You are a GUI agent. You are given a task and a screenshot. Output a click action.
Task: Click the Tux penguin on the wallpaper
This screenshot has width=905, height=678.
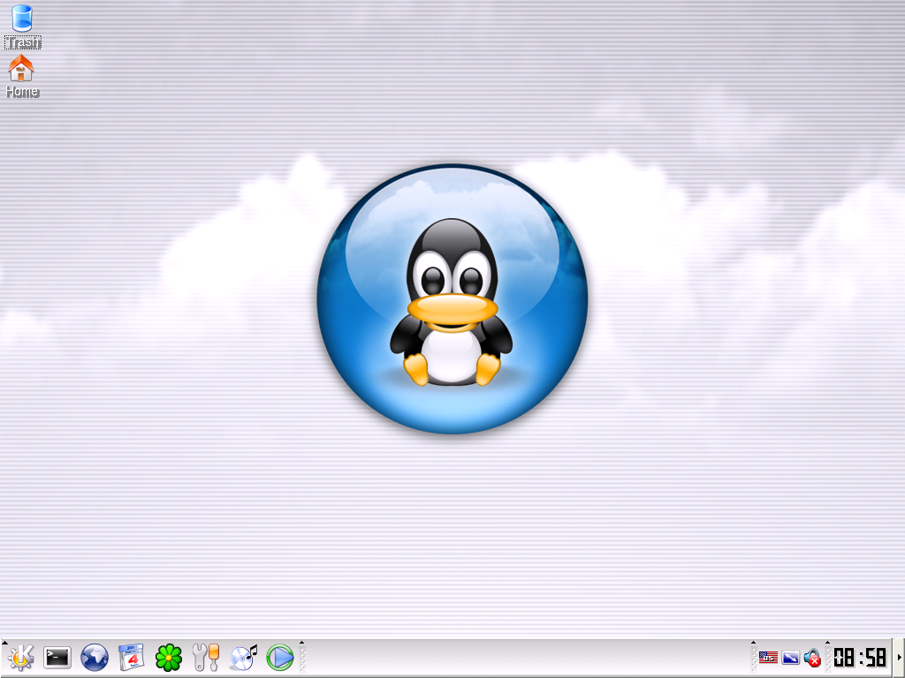(452, 300)
